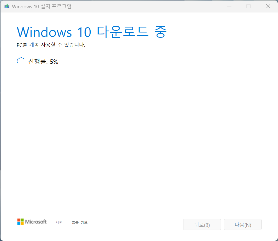Image resolution: width=278 pixels, height=241 pixels.
Task: Click the 'Windows 10 다운로드 중' heading
Action: 92,32
